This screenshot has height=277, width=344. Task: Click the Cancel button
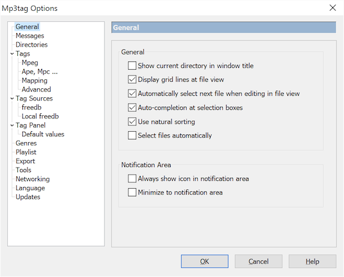[259, 261]
